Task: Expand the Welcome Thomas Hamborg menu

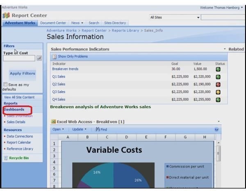Action: coord(242,7)
